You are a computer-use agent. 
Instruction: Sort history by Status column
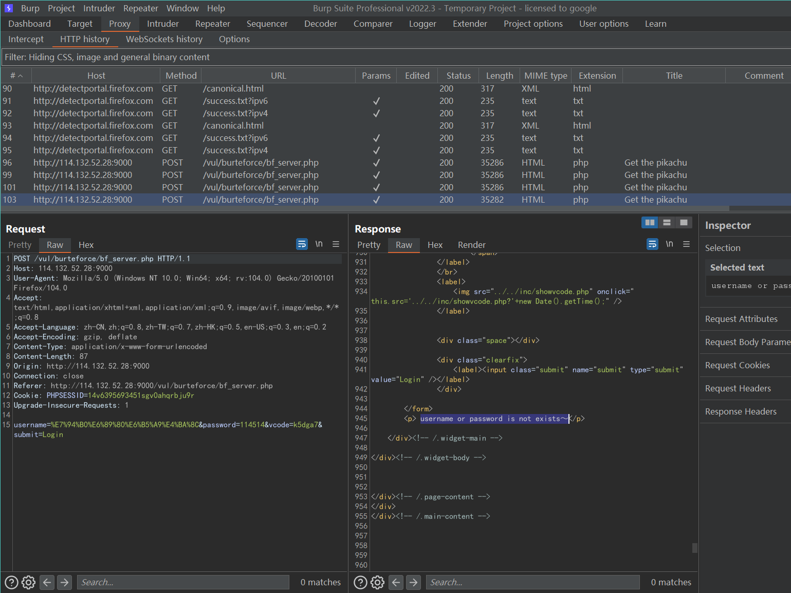(x=458, y=76)
